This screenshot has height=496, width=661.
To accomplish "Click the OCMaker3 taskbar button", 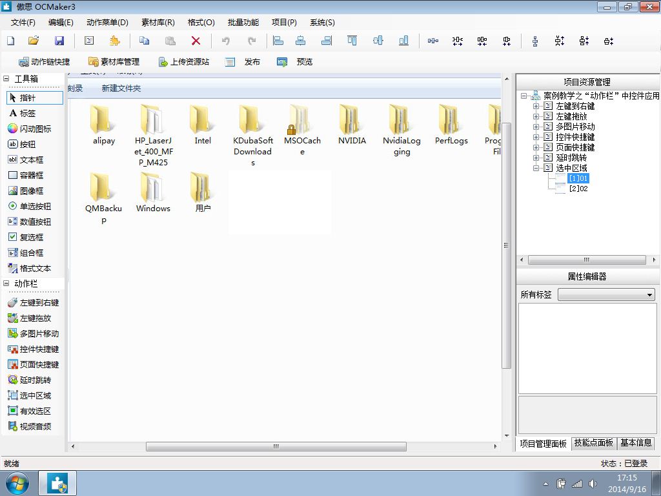I will click(57, 483).
